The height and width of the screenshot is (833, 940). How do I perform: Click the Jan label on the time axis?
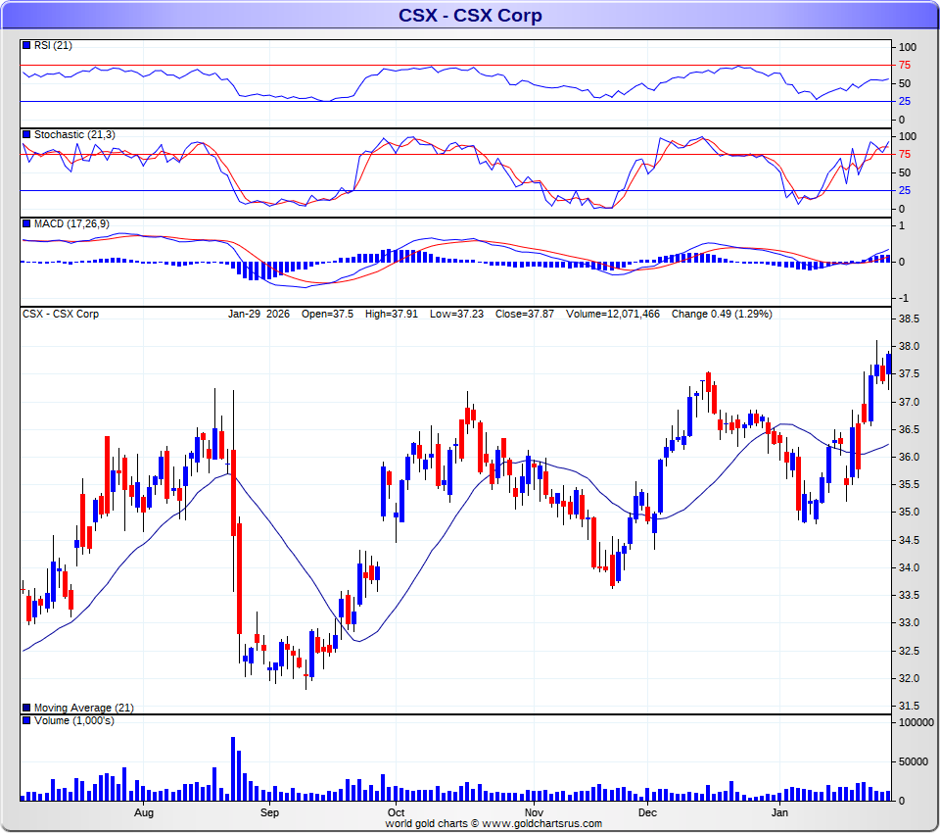780,813
